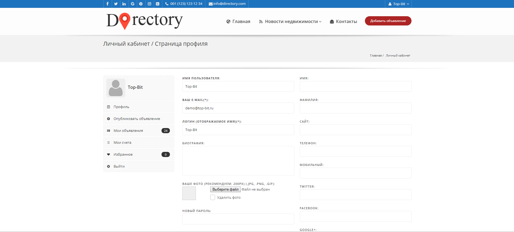514x232 pixels.
Task: Click the Directory logo
Action: click(x=144, y=21)
